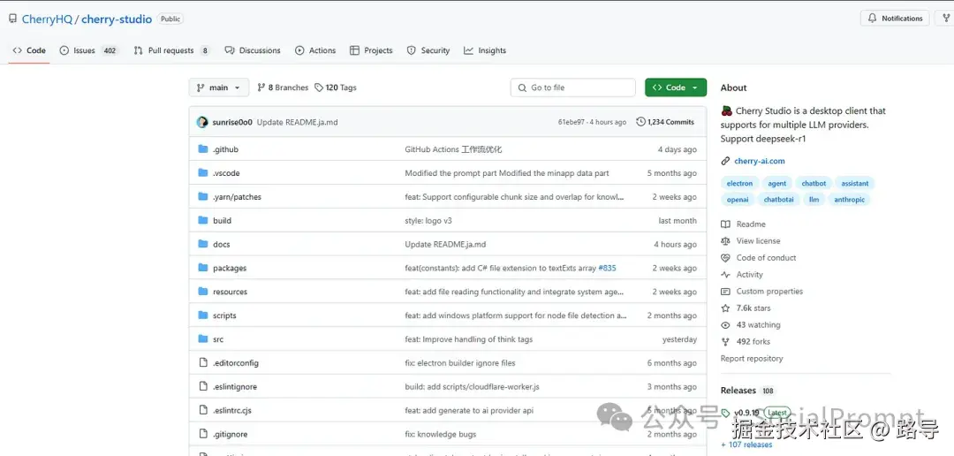Open the + 107 releases link
Screen dimensions: 954x456
[746, 445]
